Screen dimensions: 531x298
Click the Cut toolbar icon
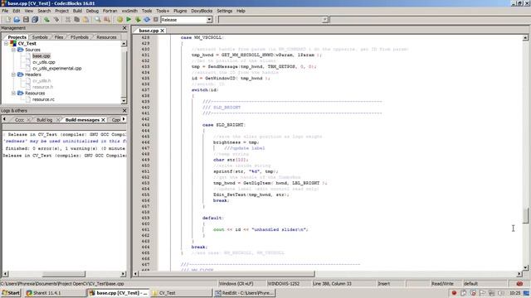pyautogui.click(x=68, y=20)
